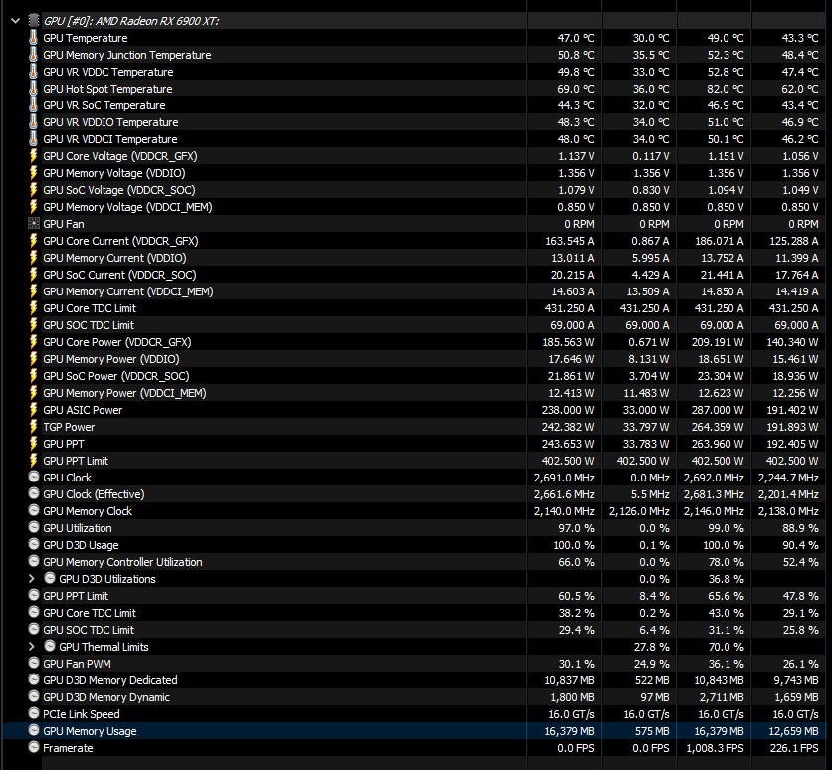This screenshot has width=832, height=770.
Task: Click thermometer icon of GPU VR VDDIO Temperature
Action: 33,122
